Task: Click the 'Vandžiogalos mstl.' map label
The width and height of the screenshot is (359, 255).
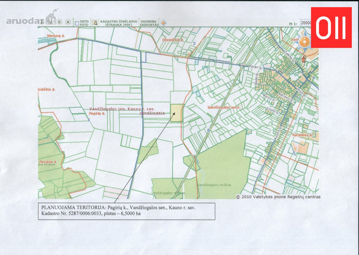Action: tap(223, 107)
